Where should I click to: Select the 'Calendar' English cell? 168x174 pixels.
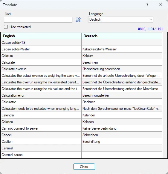41,115
